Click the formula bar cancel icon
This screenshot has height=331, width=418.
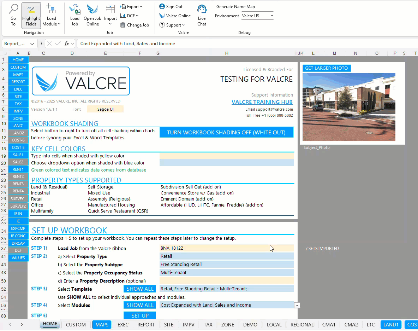pos(49,43)
